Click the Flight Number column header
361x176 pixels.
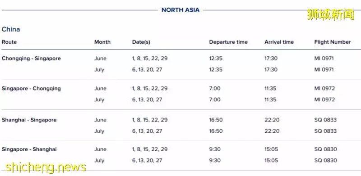pyautogui.click(x=333, y=42)
